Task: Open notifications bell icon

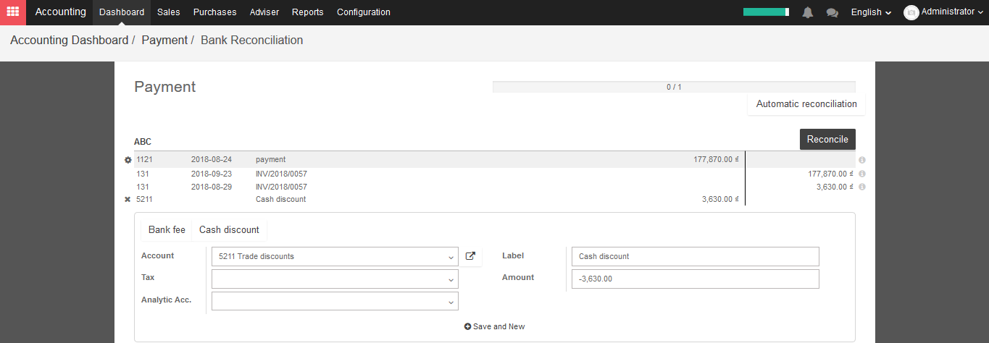Action: [808, 12]
